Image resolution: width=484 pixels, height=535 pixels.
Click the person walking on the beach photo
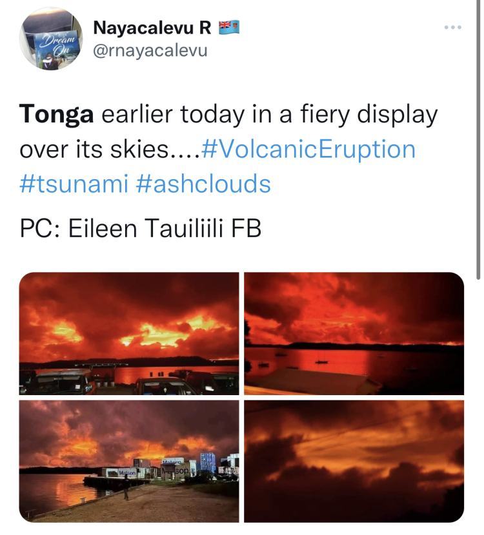point(126,488)
